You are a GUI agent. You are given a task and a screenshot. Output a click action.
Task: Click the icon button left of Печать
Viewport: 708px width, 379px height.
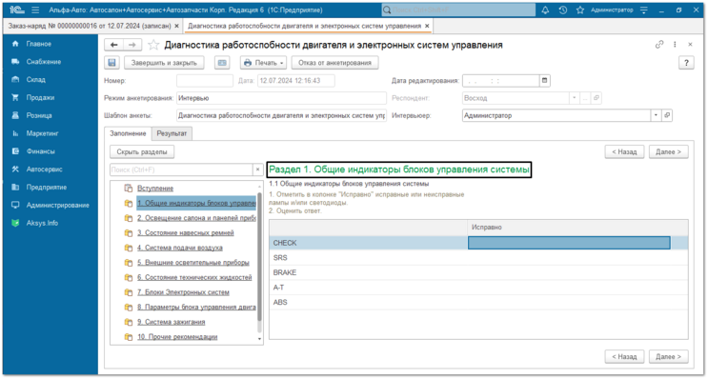(222, 63)
